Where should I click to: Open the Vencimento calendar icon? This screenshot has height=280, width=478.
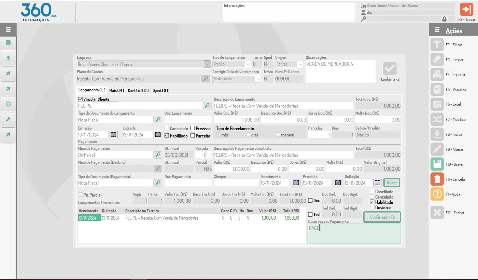296,182
